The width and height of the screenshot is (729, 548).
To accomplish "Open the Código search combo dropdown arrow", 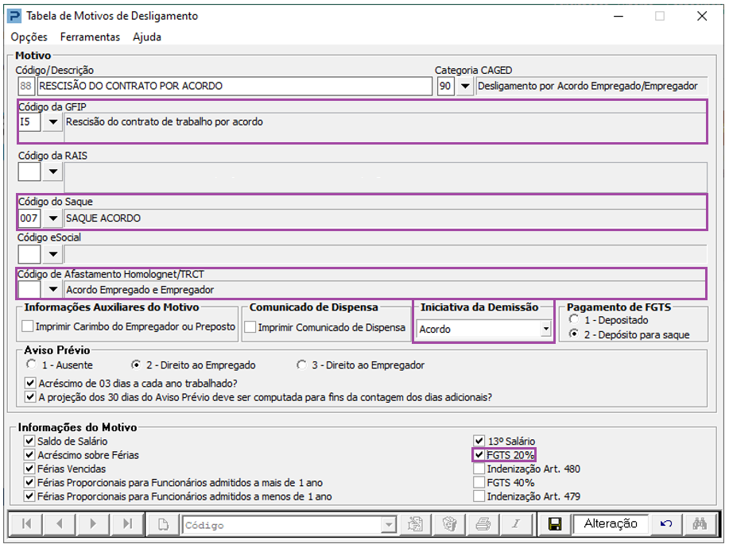I will tap(388, 525).
